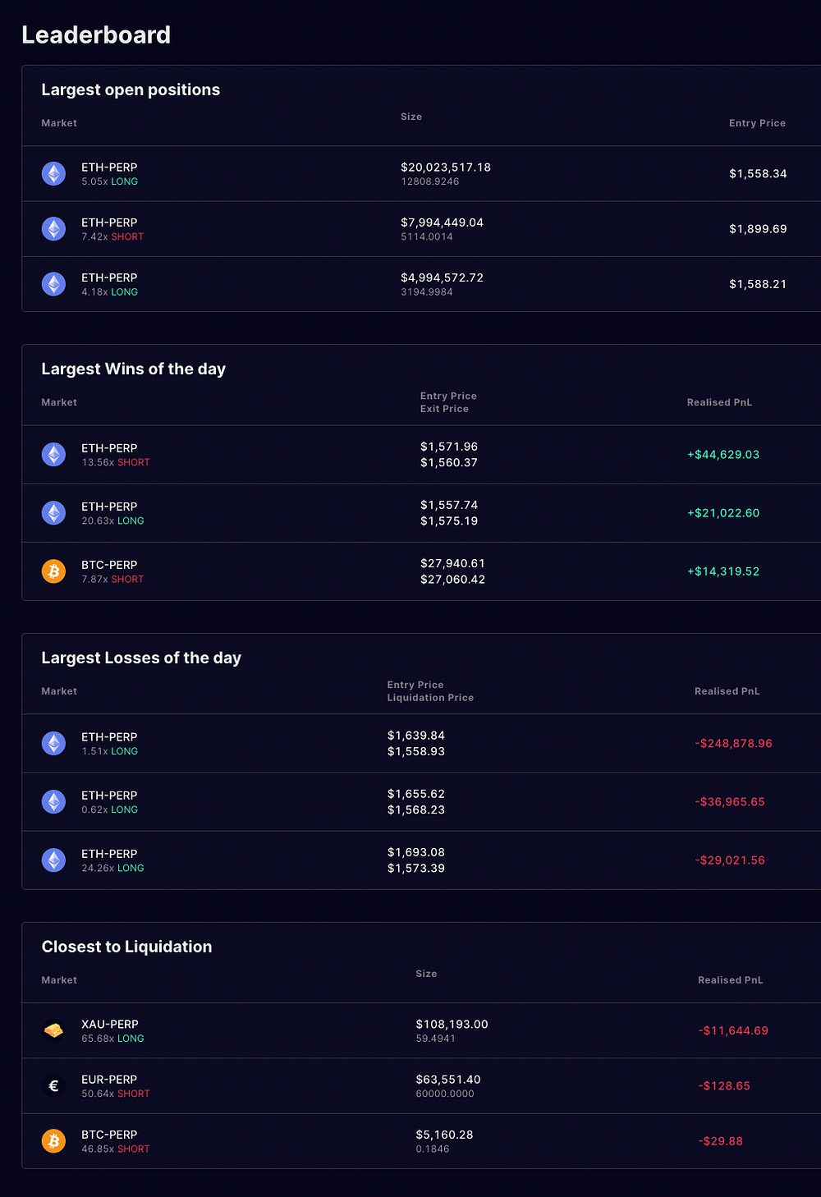821x1197 pixels.
Task: Click the $20,023,517.18 position size
Action: 446,167
